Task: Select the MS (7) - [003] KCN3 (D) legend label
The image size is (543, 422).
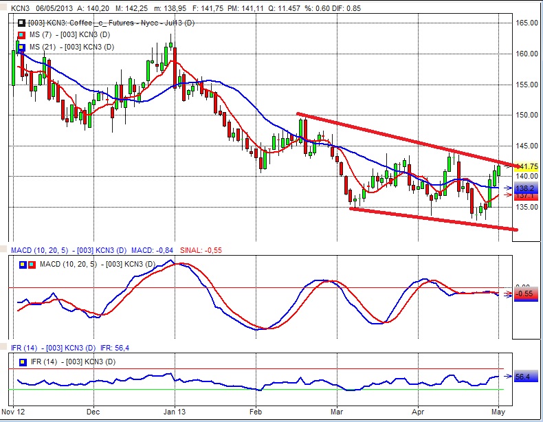Action: 69,34
